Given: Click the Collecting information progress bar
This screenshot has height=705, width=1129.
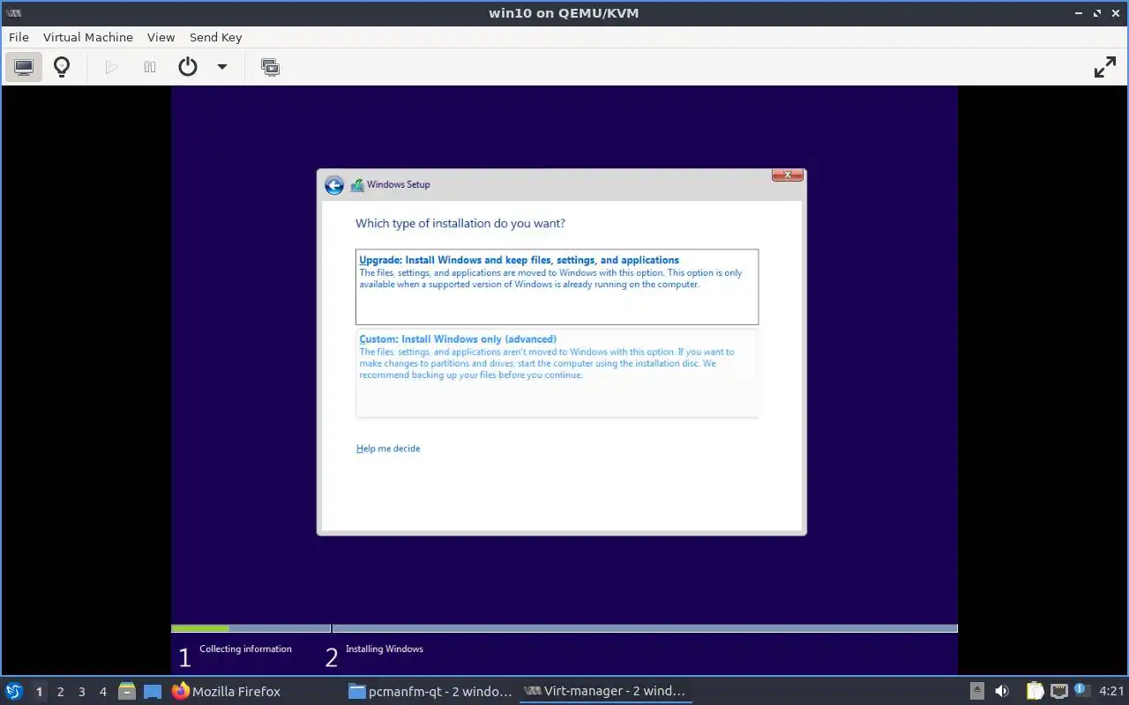Looking at the screenshot, I should (250, 628).
